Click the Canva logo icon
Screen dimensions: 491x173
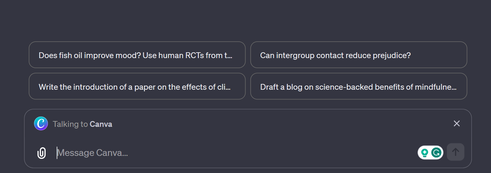(41, 124)
